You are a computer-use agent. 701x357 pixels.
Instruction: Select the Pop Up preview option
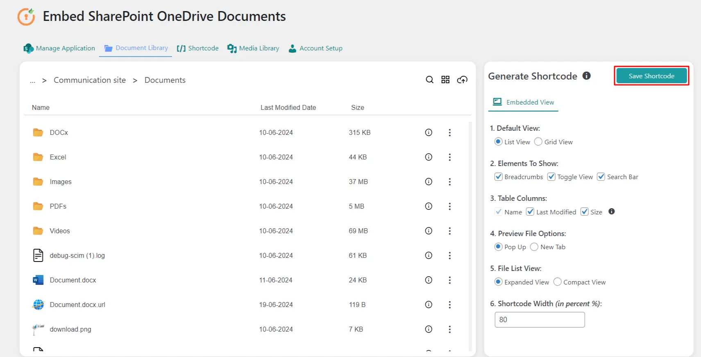point(498,247)
